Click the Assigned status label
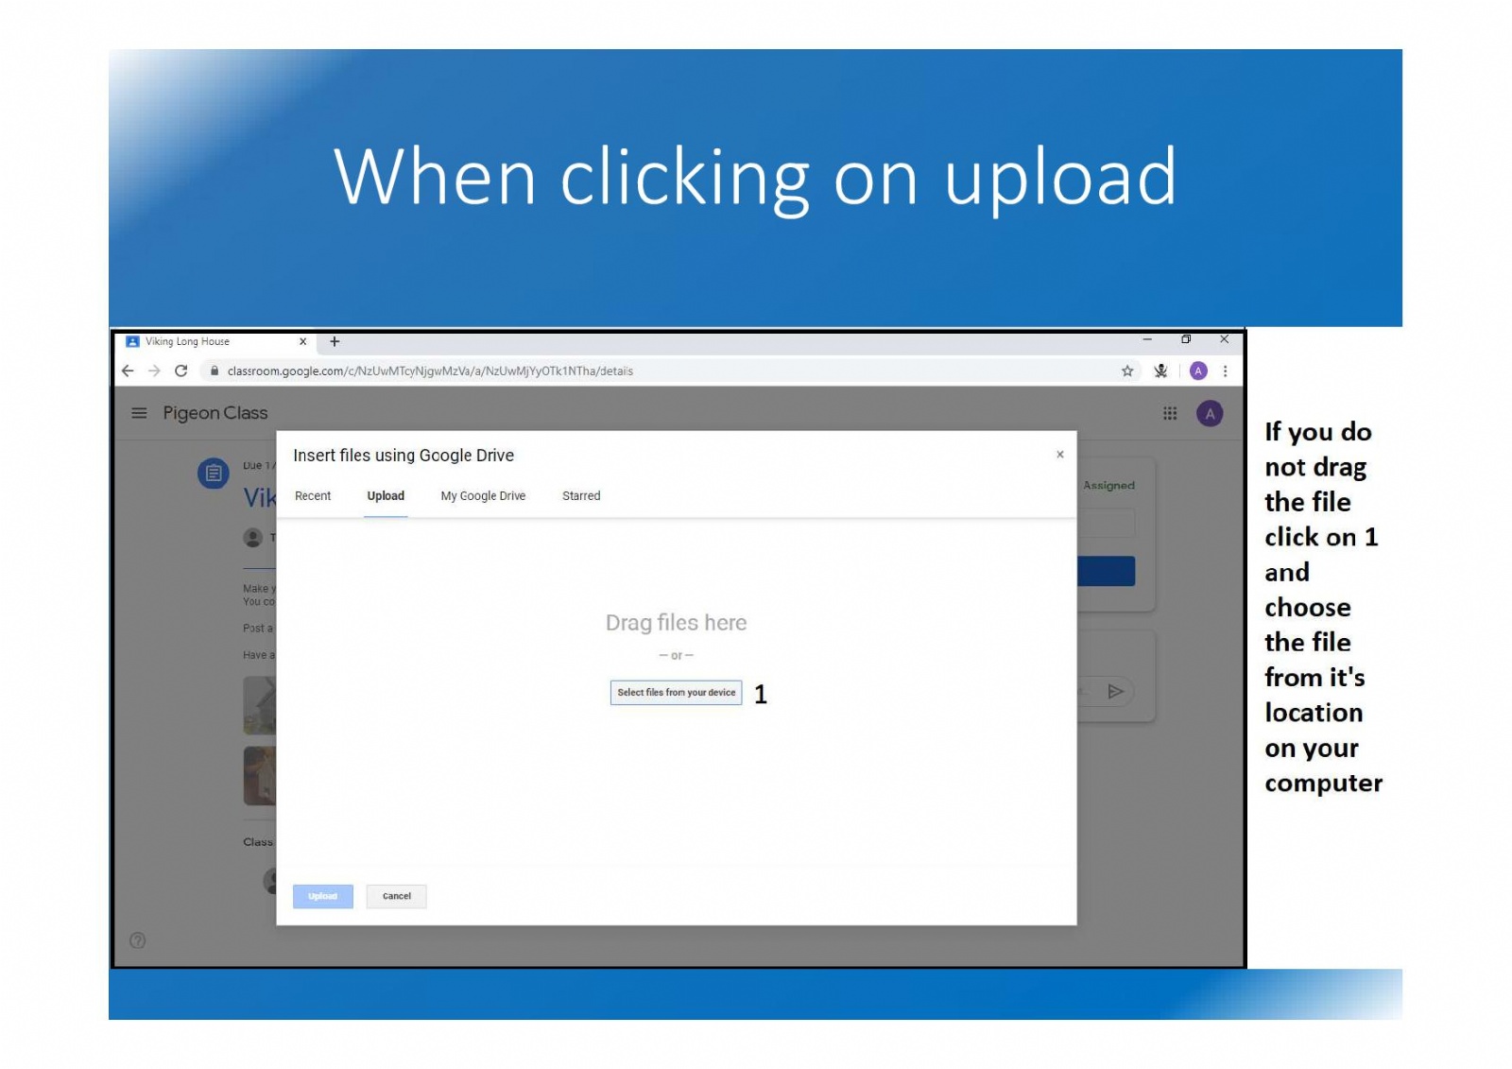Image resolution: width=1512 pixels, height=1069 pixels. point(1108,485)
